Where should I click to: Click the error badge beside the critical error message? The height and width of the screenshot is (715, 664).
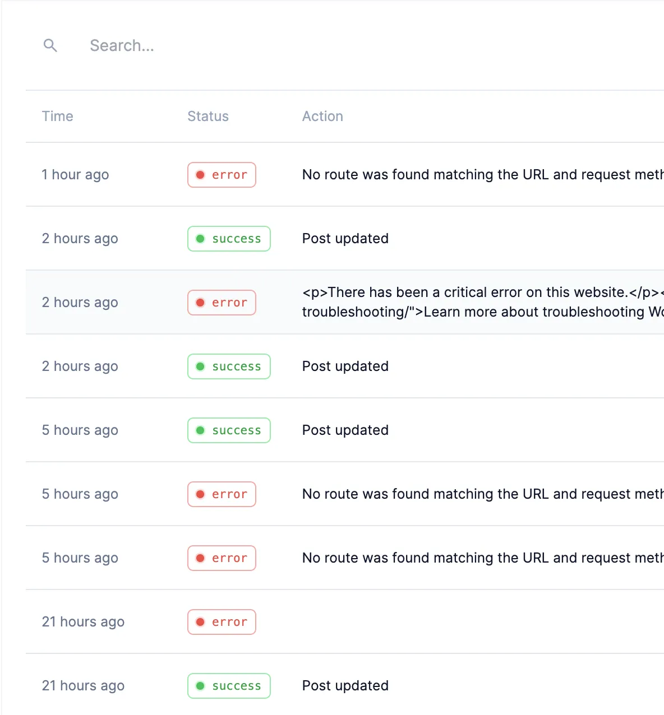[x=222, y=303]
